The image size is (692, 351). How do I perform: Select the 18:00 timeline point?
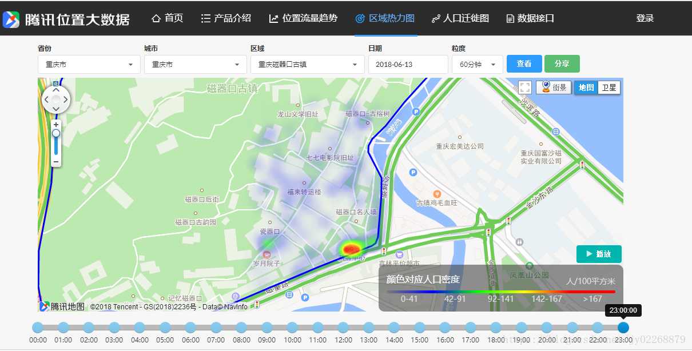click(x=496, y=328)
